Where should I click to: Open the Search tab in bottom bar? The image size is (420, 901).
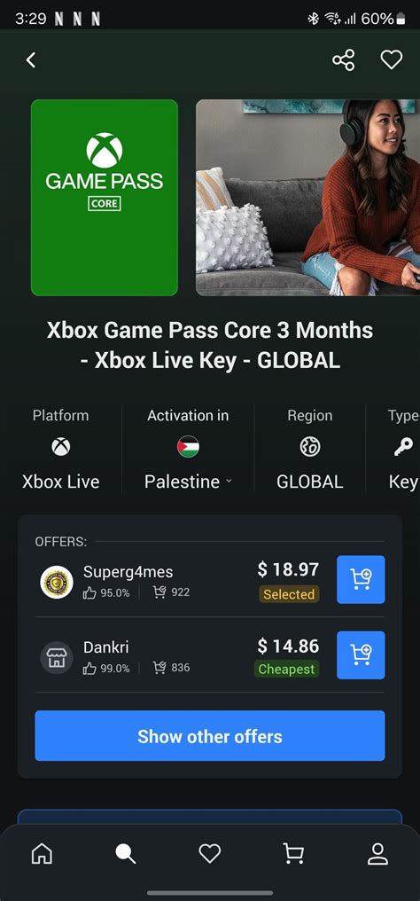(125, 854)
